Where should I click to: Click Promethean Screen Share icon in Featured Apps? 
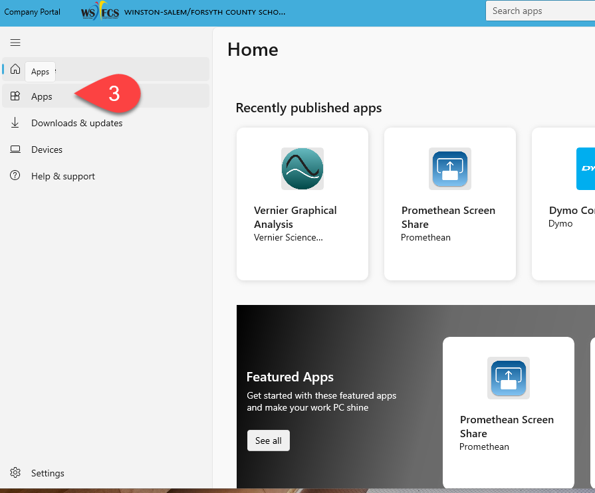click(x=509, y=378)
